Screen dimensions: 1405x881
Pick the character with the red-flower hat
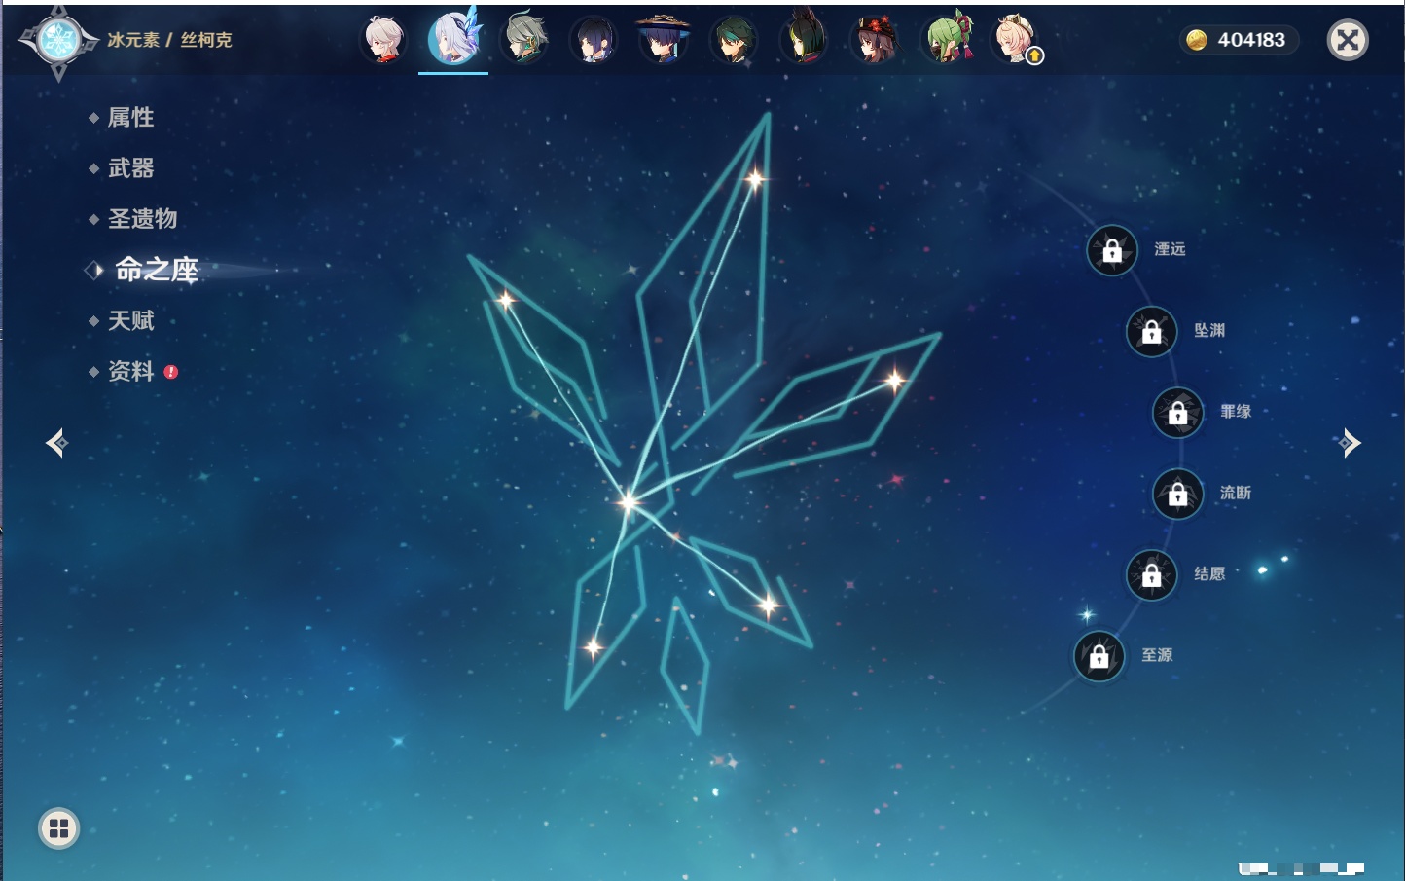875,40
